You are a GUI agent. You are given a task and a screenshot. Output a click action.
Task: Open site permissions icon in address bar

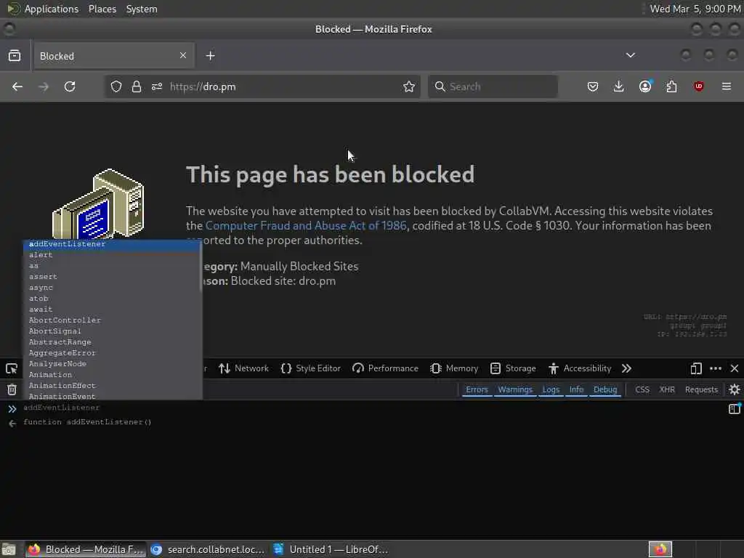157,86
